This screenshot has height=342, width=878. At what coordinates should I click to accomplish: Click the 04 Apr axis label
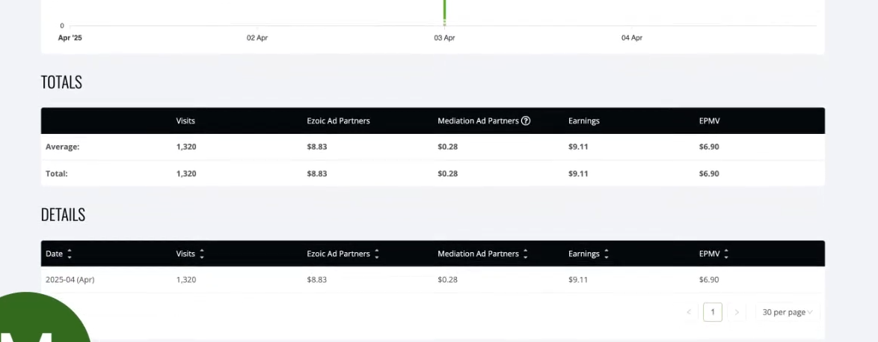click(x=632, y=38)
